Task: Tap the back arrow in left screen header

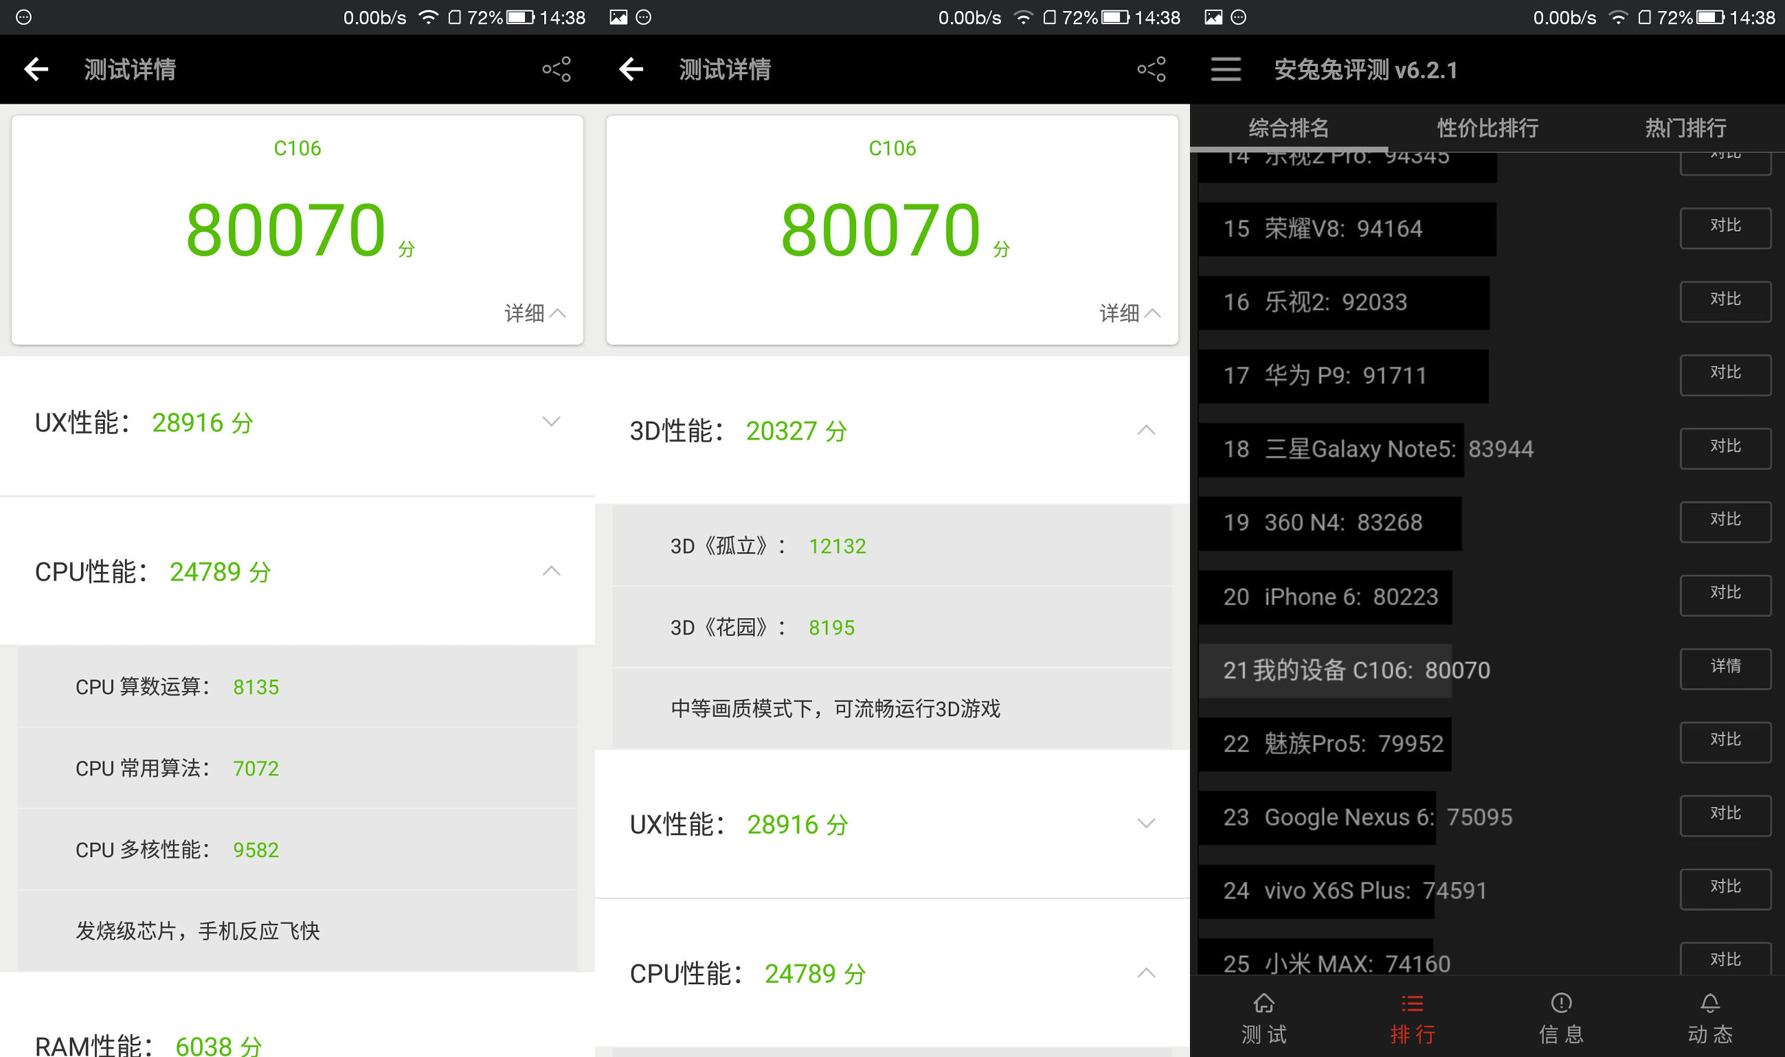Action: click(x=36, y=69)
